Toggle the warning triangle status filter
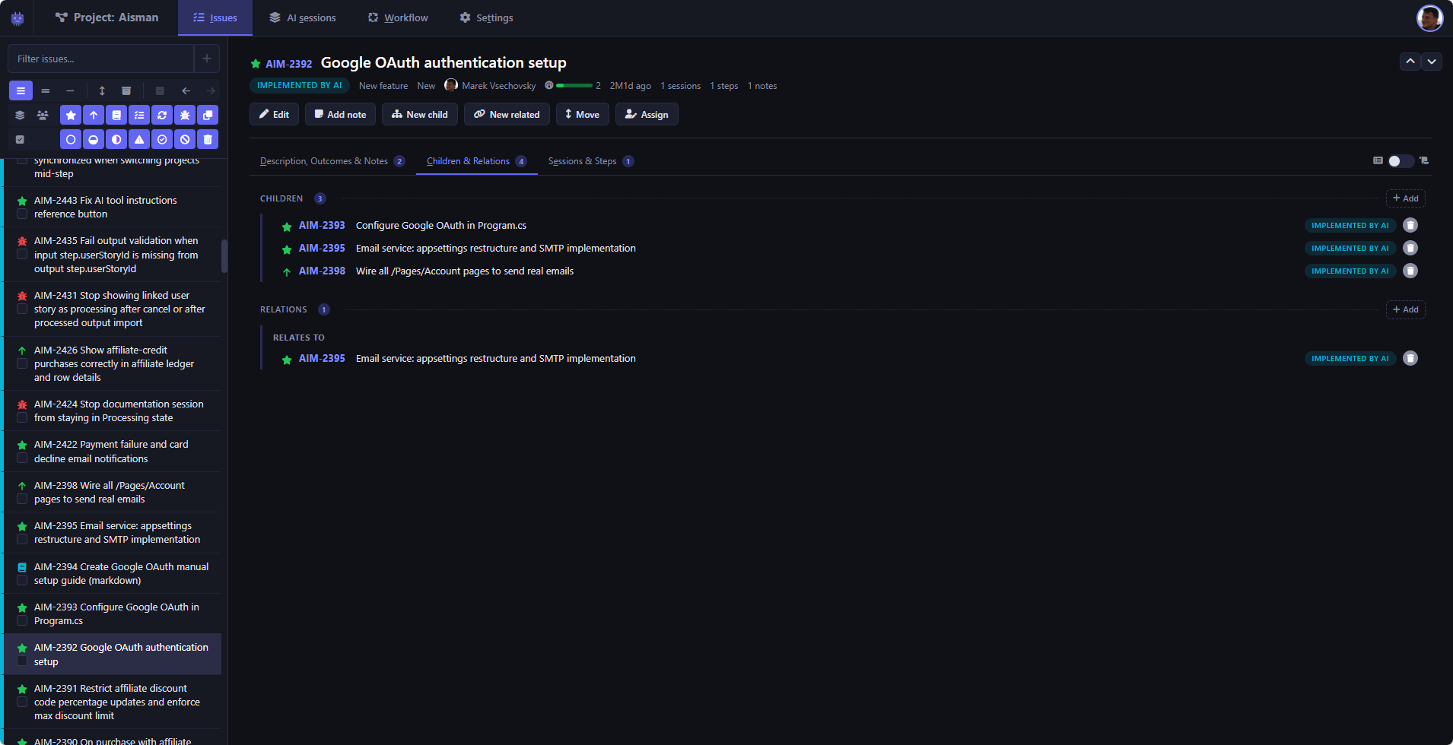Image resolution: width=1453 pixels, height=745 pixels. [139, 140]
